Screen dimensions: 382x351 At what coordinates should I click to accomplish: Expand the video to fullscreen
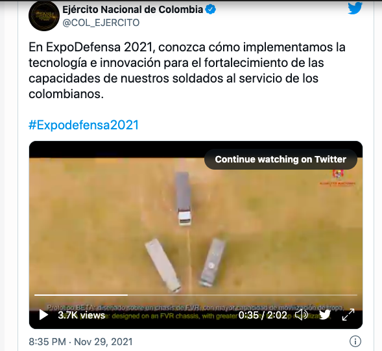tap(348, 315)
